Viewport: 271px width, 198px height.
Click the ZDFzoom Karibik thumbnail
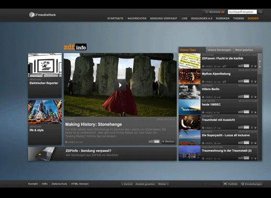(190, 61)
